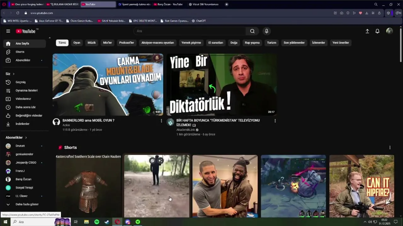Open Beğendiğim videolar in sidebar
The width and height of the screenshot is (403, 226).
click(25, 116)
